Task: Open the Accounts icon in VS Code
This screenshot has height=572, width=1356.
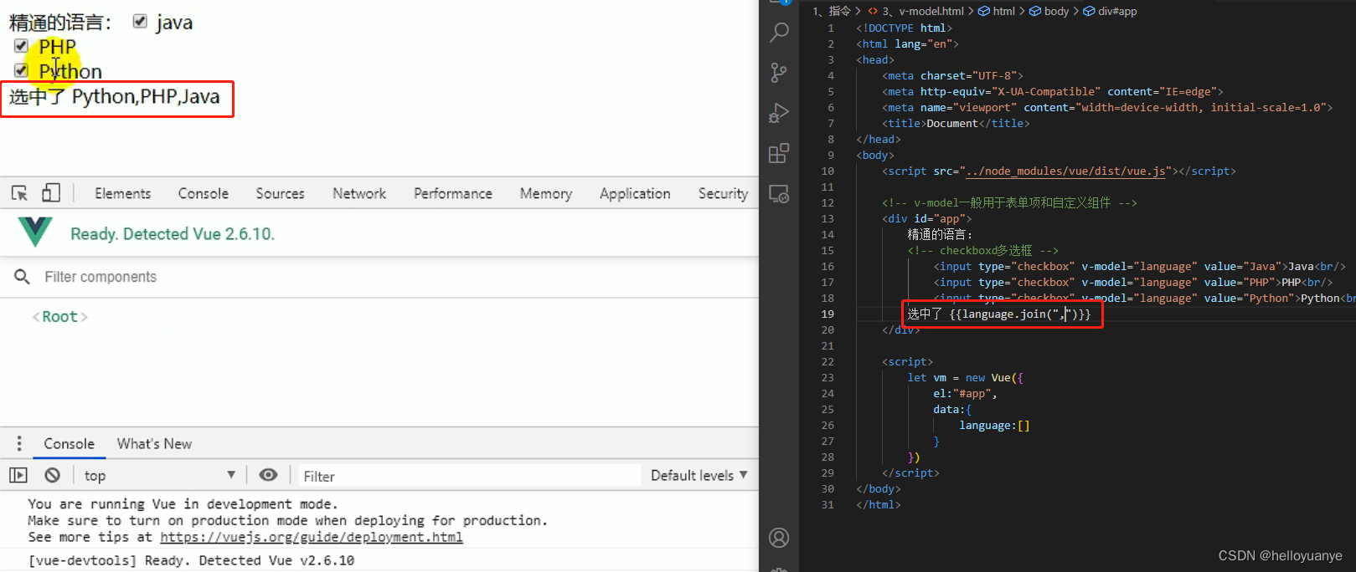Action: [779, 538]
